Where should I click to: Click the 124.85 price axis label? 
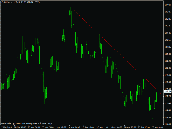click(168, 117)
